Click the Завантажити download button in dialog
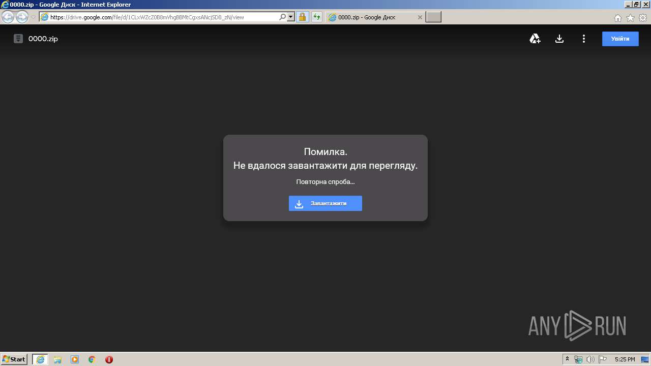 click(x=325, y=203)
